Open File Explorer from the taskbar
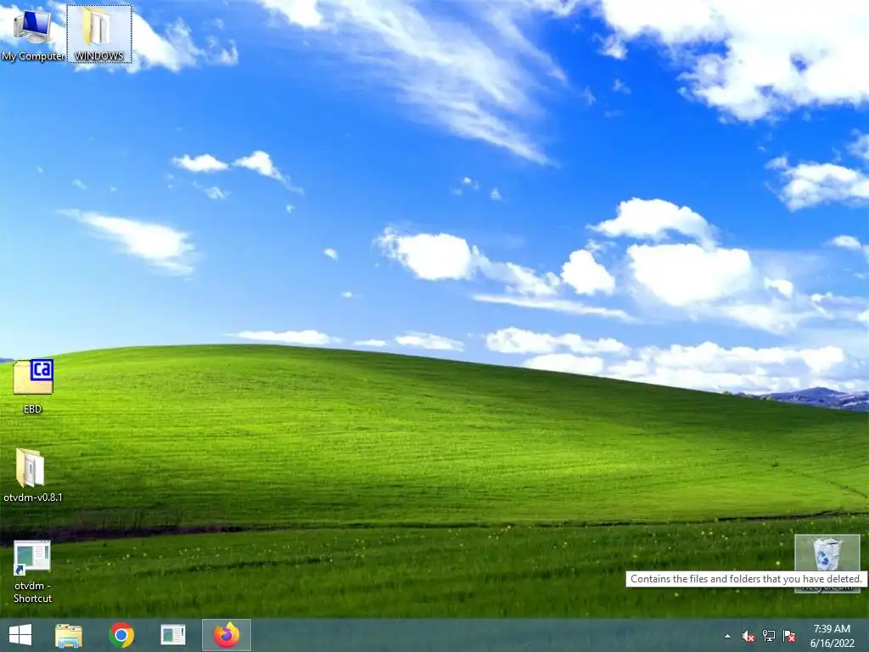 [x=69, y=635]
